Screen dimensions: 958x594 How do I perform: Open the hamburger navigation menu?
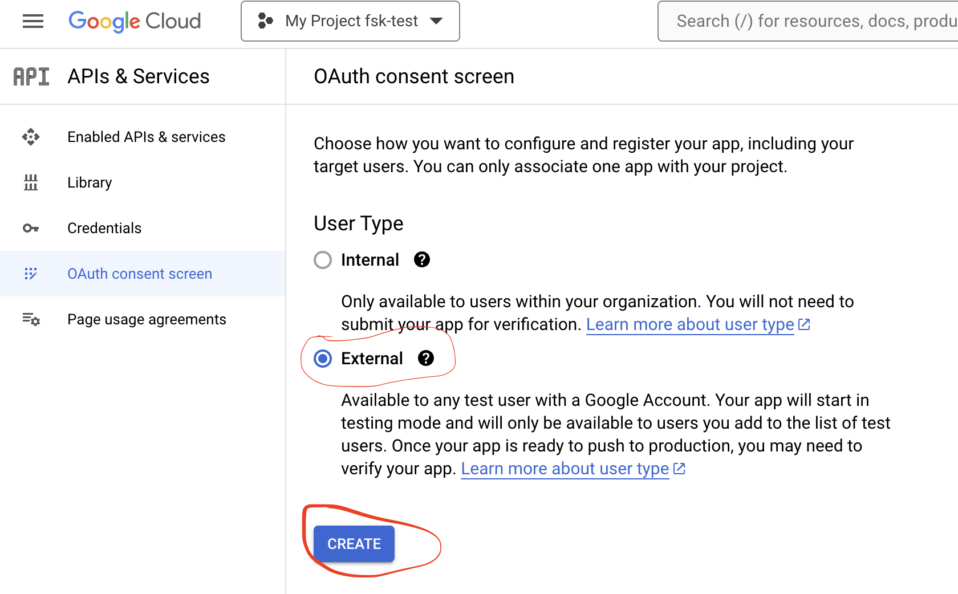(33, 22)
